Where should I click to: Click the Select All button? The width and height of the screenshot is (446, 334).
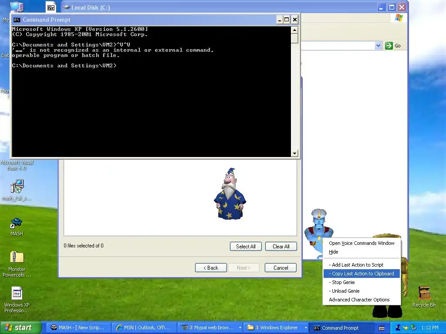(x=246, y=246)
